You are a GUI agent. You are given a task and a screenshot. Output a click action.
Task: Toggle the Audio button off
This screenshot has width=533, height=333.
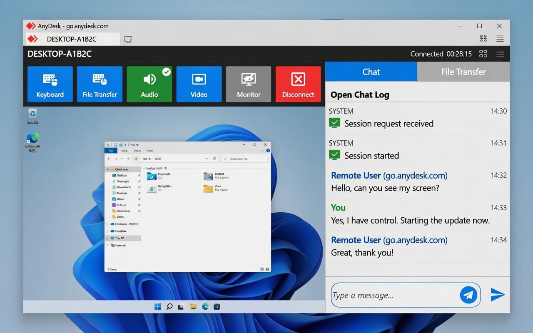pyautogui.click(x=149, y=84)
